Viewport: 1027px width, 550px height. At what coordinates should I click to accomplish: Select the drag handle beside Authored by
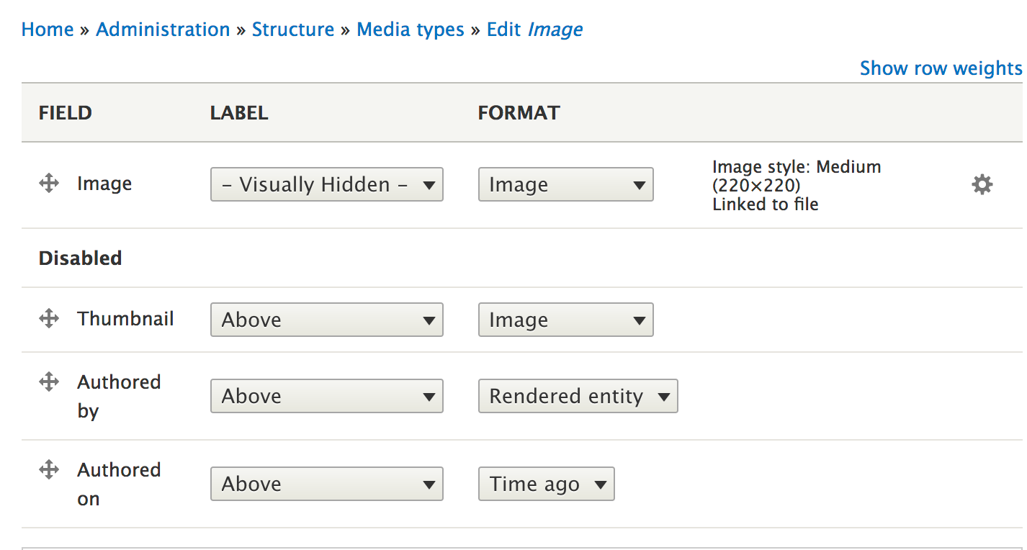[x=48, y=381]
